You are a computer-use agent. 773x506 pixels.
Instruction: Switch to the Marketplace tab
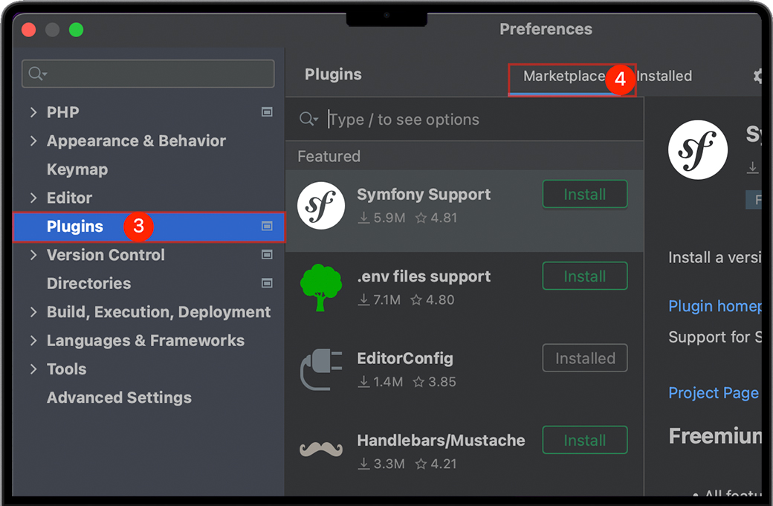pyautogui.click(x=563, y=77)
